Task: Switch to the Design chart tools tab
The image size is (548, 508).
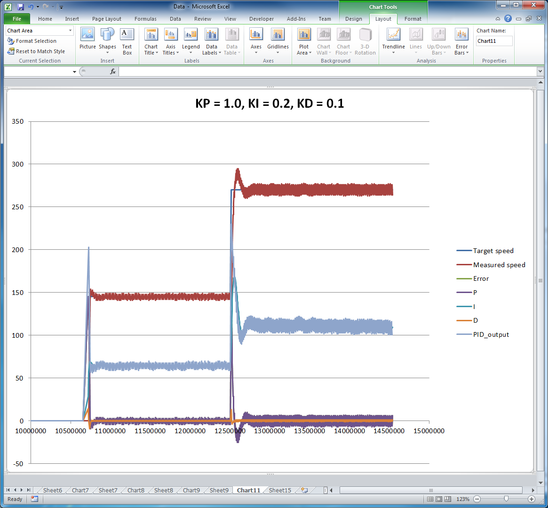Action: [354, 19]
